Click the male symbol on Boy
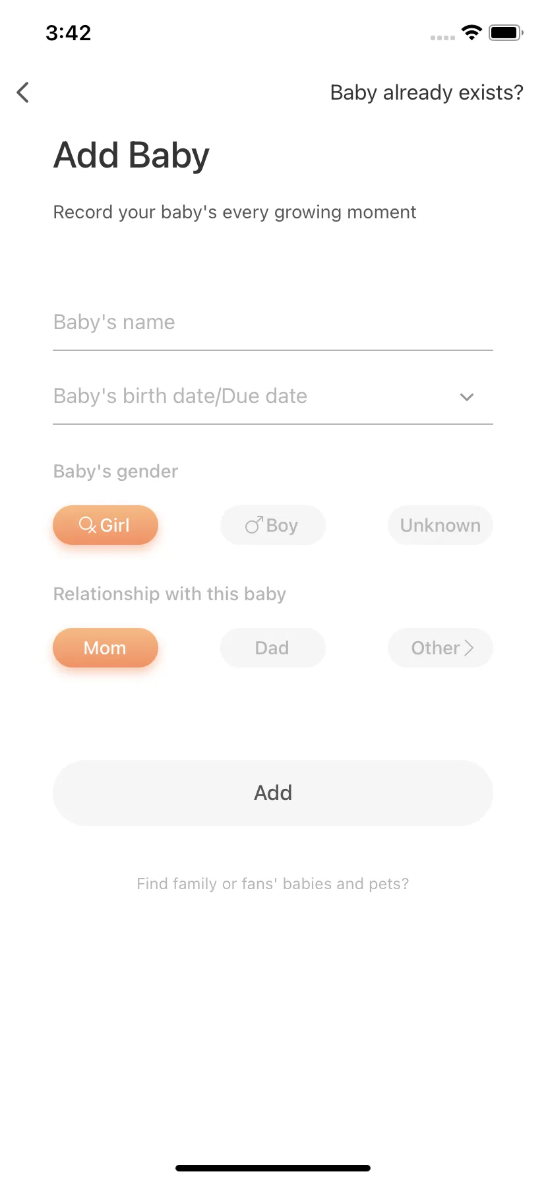The height and width of the screenshot is (1182, 546). (254, 524)
